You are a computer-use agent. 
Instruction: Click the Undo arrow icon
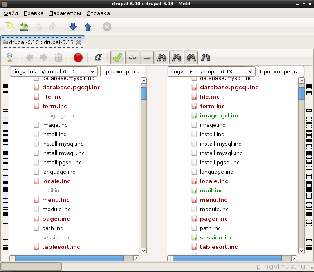pos(39,27)
